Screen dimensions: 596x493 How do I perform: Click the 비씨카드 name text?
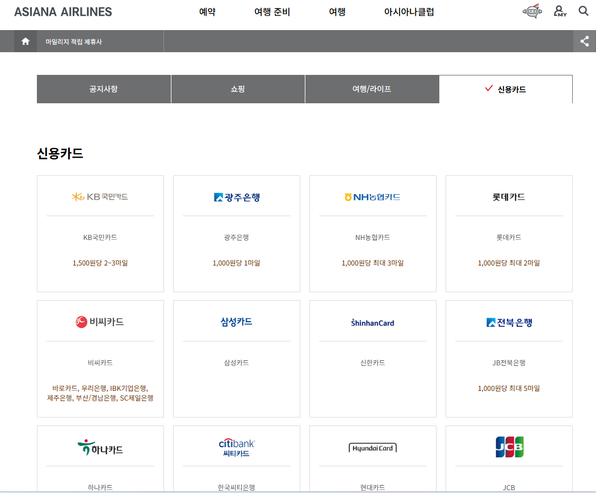tap(100, 363)
